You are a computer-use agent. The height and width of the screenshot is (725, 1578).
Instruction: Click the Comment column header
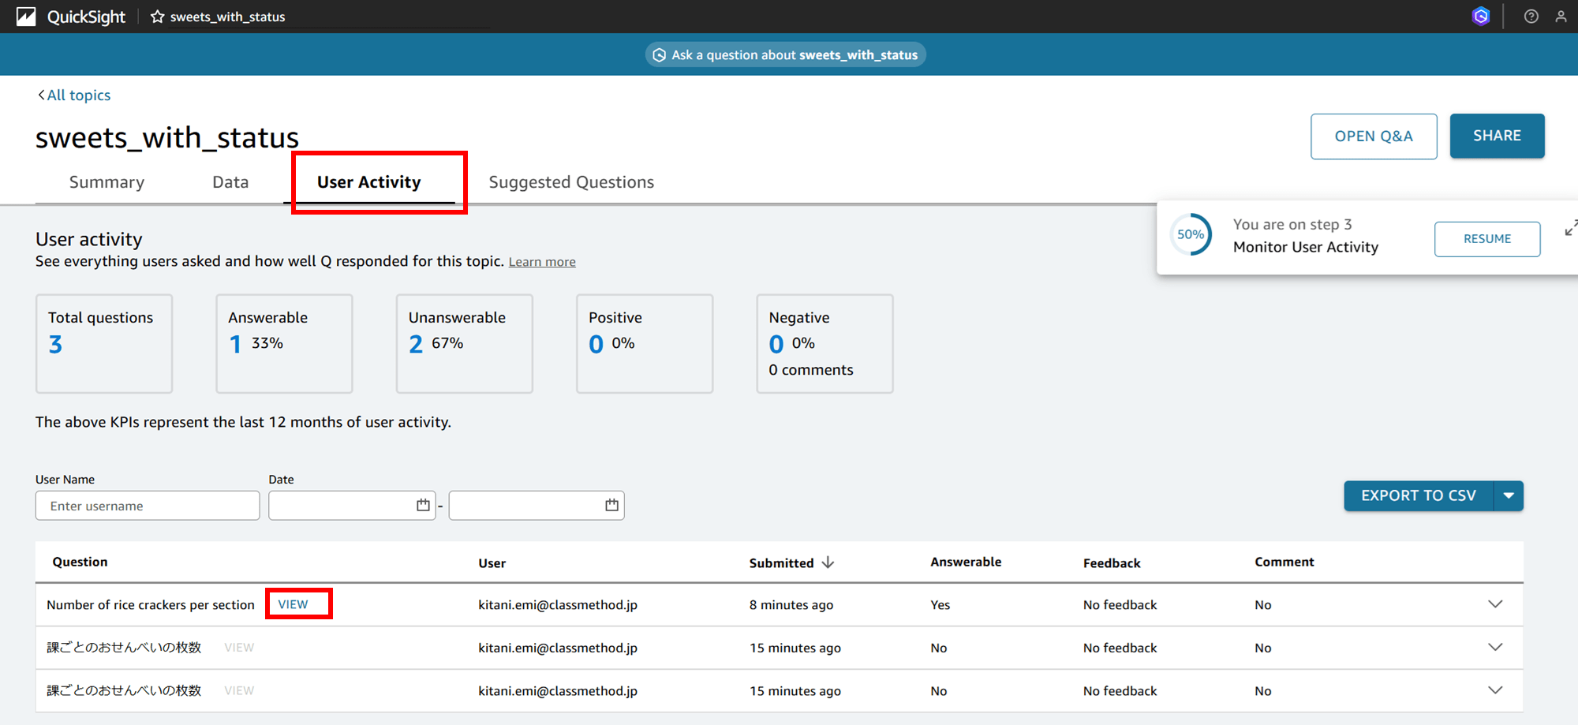[1284, 562]
